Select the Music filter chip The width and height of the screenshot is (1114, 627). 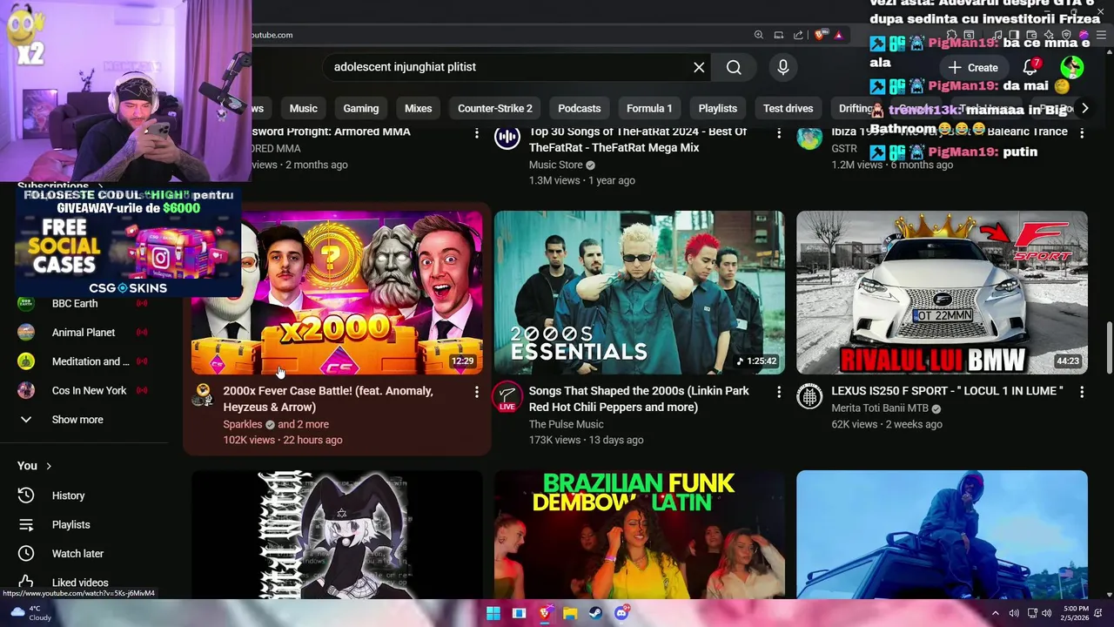pos(303,108)
